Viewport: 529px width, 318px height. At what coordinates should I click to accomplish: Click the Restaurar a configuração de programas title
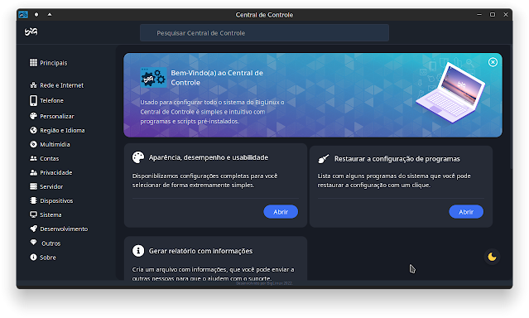point(397,159)
